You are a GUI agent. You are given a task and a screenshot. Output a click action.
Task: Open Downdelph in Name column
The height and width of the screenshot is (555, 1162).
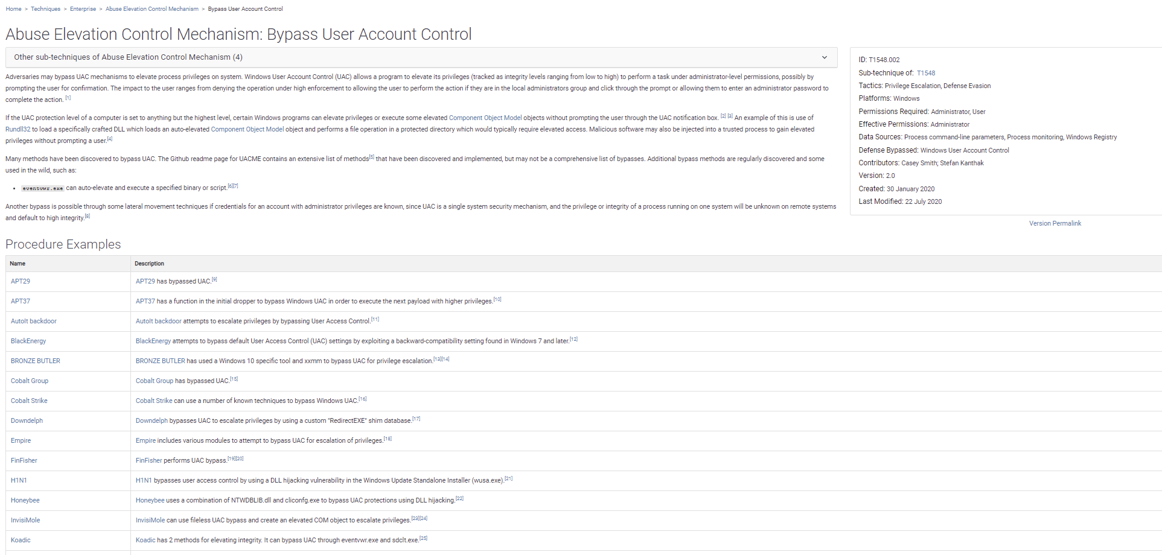pyautogui.click(x=27, y=420)
